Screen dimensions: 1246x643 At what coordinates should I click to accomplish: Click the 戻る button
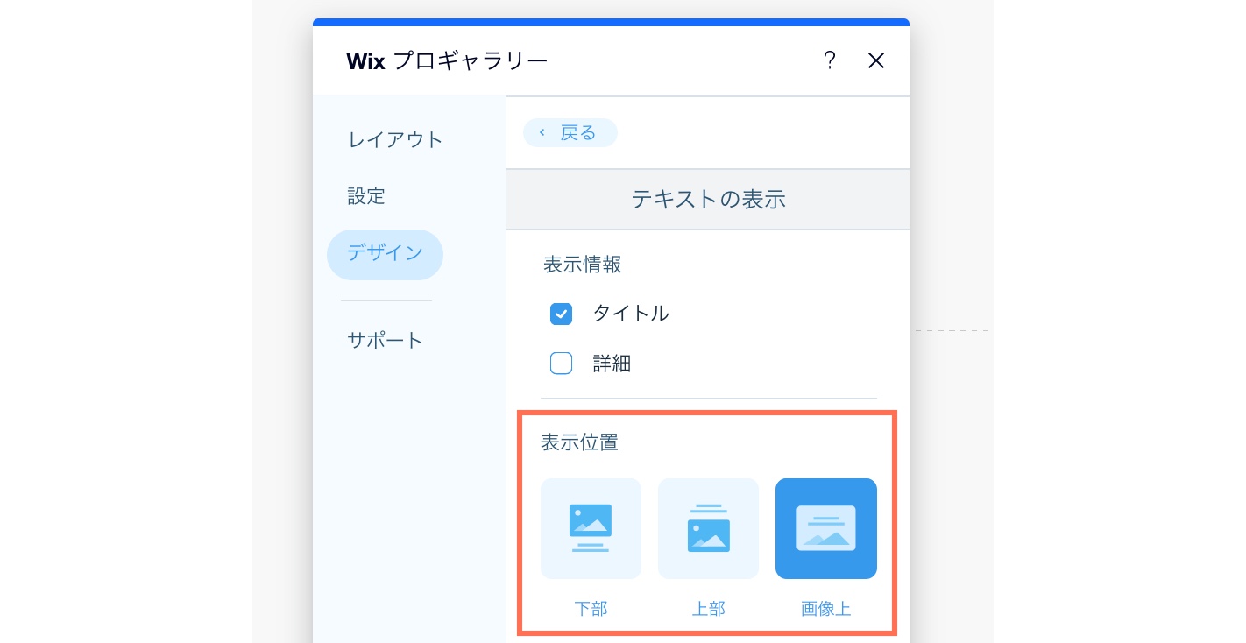point(570,132)
